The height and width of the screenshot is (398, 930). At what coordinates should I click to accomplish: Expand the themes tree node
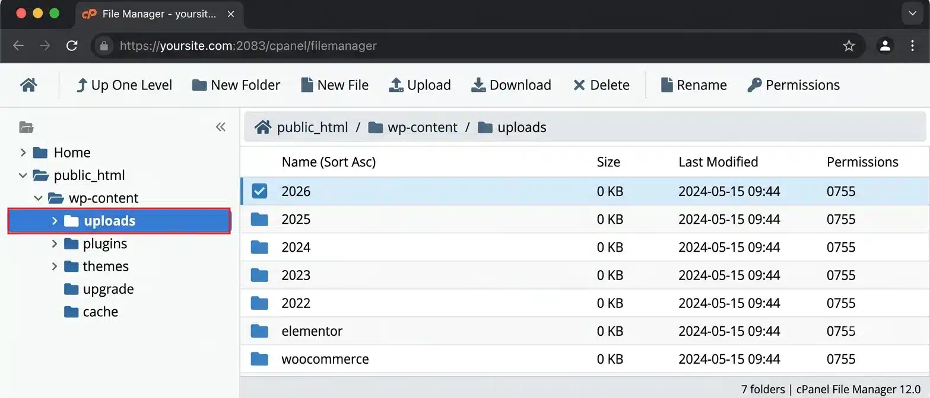54,267
